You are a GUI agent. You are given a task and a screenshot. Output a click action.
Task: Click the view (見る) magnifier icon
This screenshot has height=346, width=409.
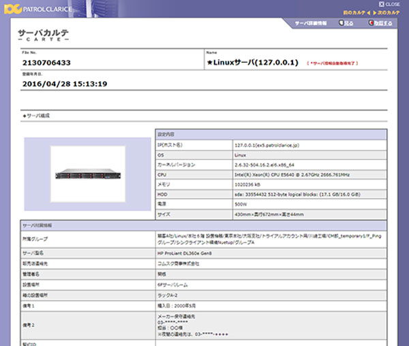click(341, 23)
